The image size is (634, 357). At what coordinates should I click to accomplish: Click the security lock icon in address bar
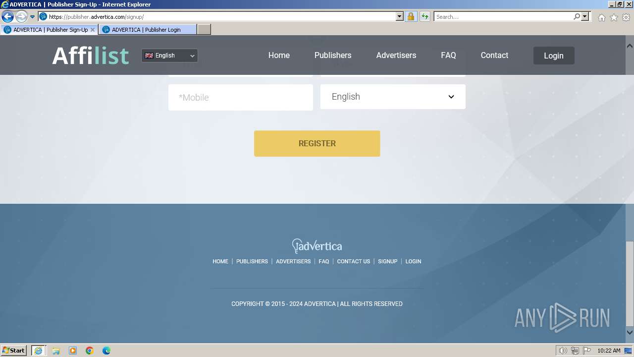[411, 17]
